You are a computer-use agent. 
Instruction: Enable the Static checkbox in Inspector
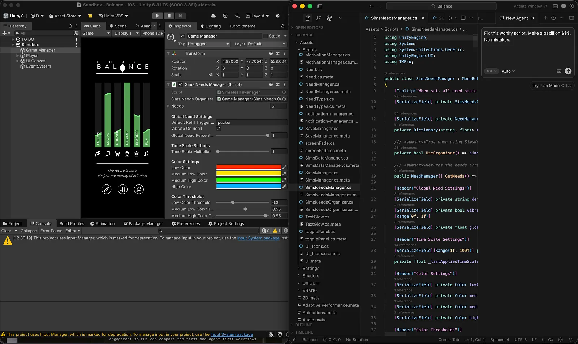[x=266, y=36]
